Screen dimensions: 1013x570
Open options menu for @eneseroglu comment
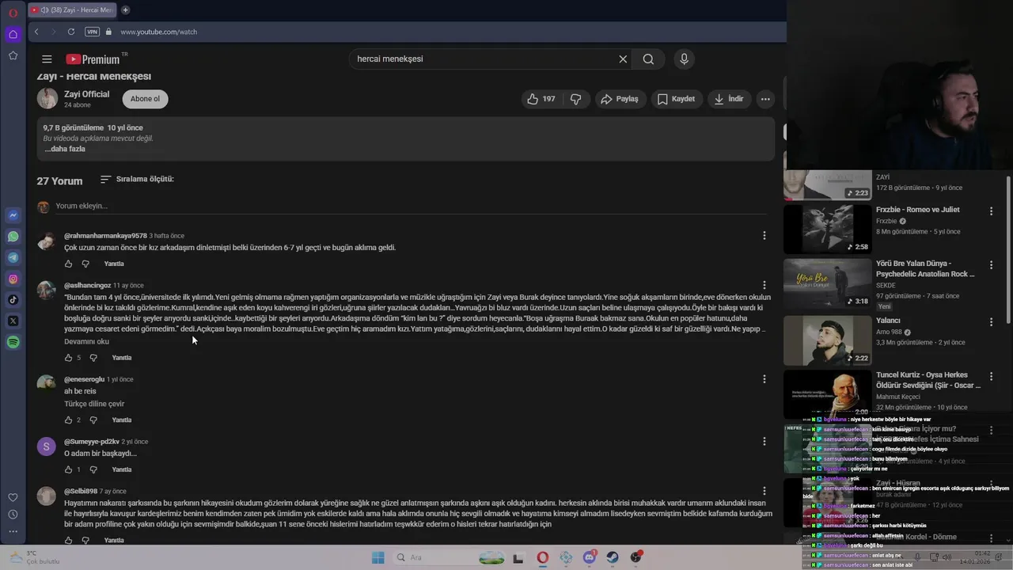[764, 379]
